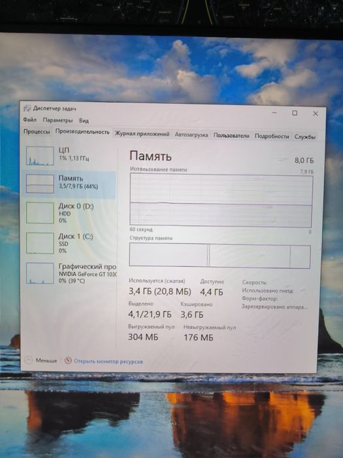Click the Зарезервировано аппаратно label
343x458 pixels.
(274, 307)
